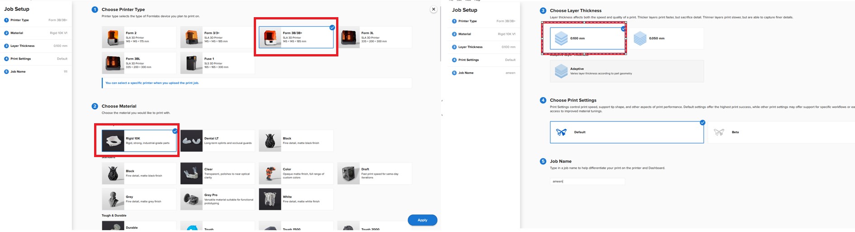This screenshot has height=232, width=855.
Task: Select the Form 3/3+ printer image
Action: pyautogui.click(x=191, y=37)
